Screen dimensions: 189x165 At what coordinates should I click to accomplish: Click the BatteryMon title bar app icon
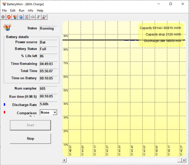(x=4, y=4)
